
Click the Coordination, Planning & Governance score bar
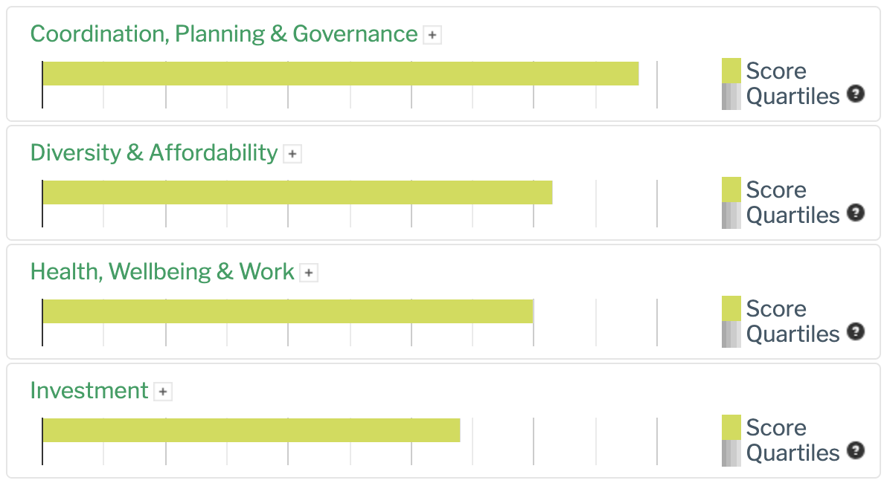(x=341, y=74)
